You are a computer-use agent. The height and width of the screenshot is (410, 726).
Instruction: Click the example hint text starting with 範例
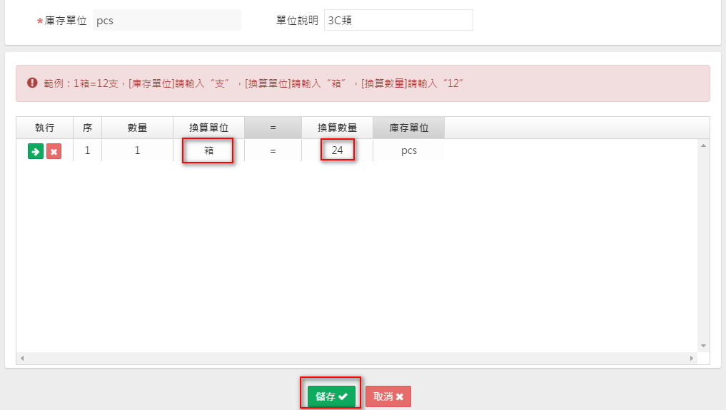click(253, 83)
